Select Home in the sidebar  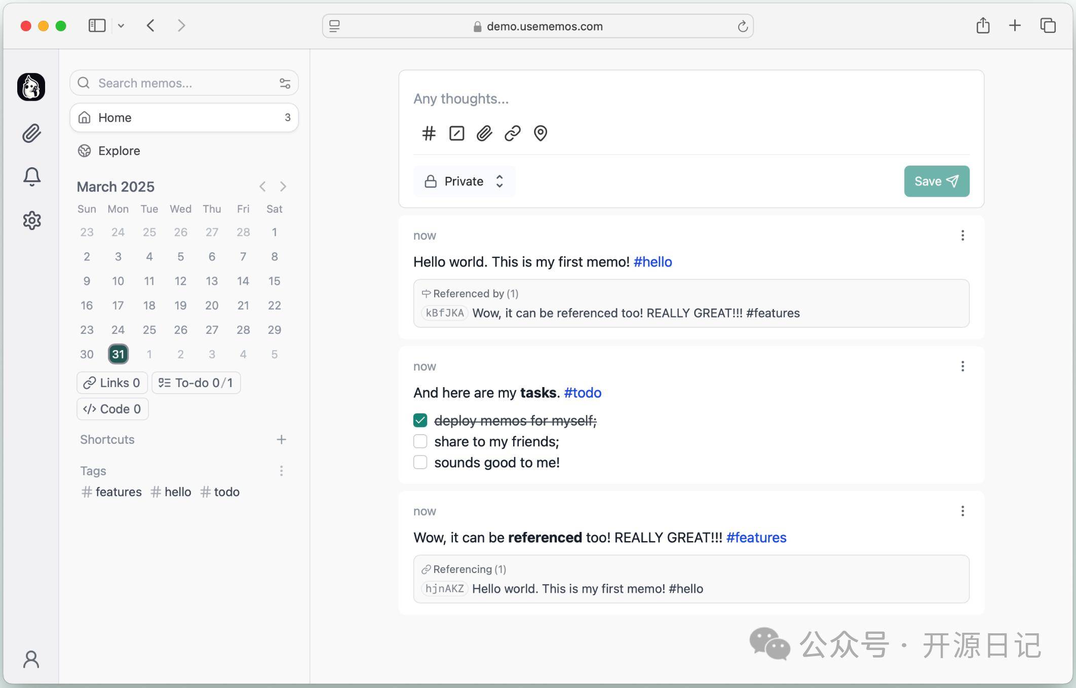pos(184,118)
